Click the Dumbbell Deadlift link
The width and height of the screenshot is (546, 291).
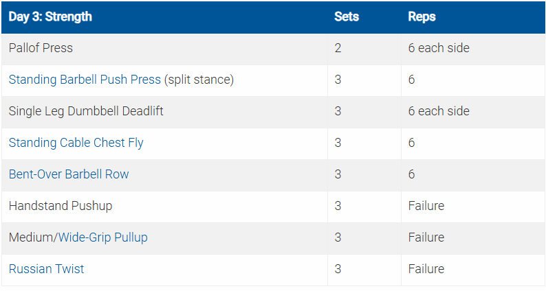point(116,111)
